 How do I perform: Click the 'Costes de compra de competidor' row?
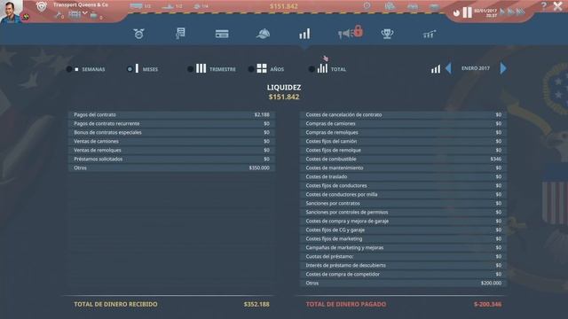[403, 274]
